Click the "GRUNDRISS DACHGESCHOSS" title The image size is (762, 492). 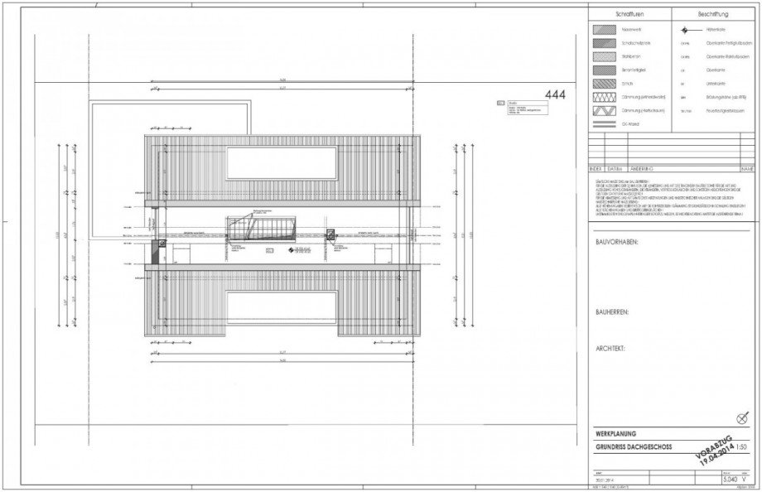pos(634,446)
